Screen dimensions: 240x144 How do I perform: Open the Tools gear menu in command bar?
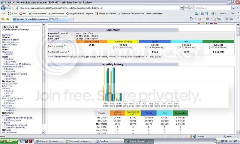click(x=230, y=19)
